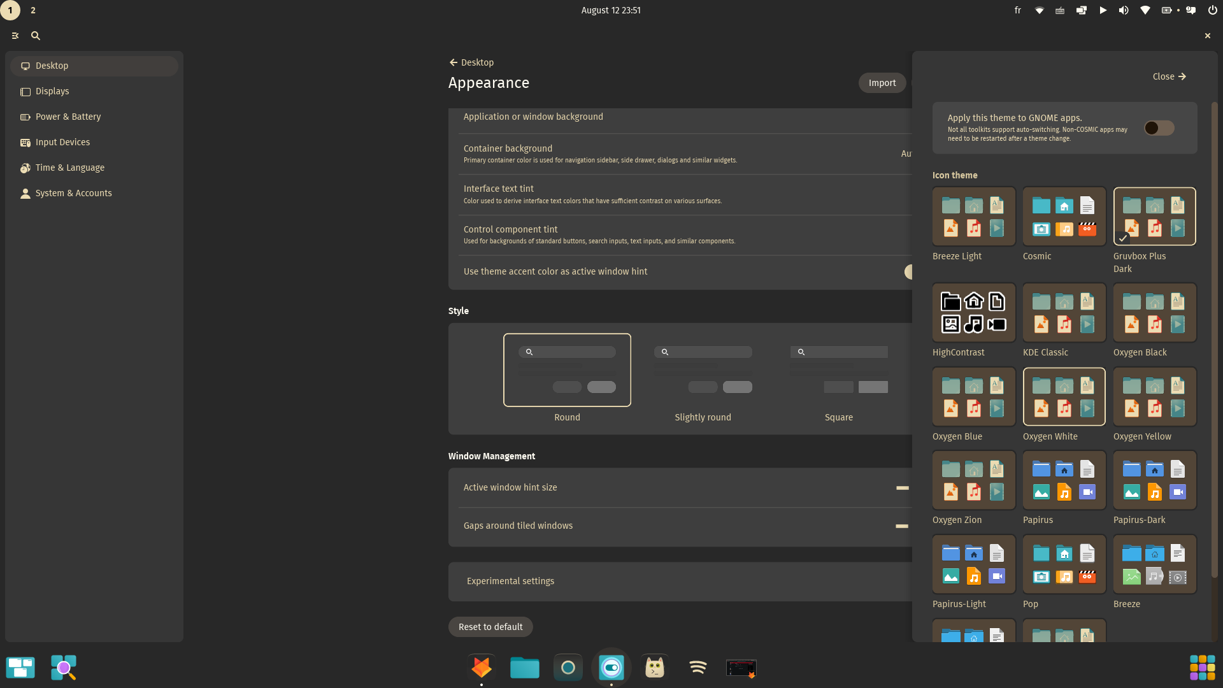Close the icon theme drawer
This screenshot has height=688, width=1223.
[x=1169, y=76]
